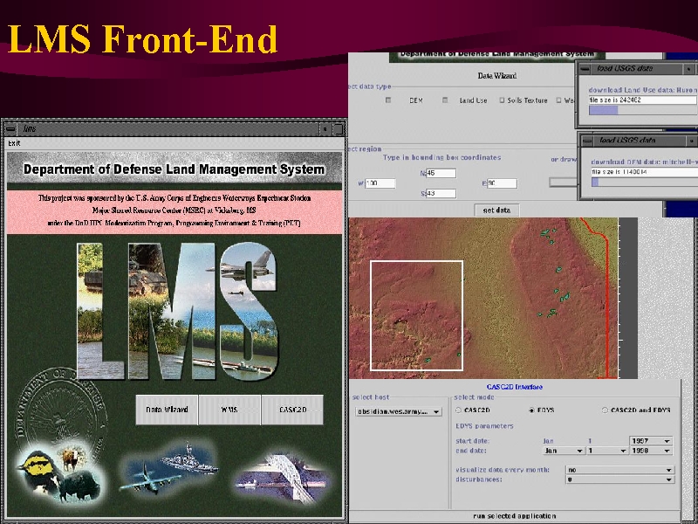Click the 'download Land Use data' label
Screen dimensions: 698x524
click(x=643, y=90)
